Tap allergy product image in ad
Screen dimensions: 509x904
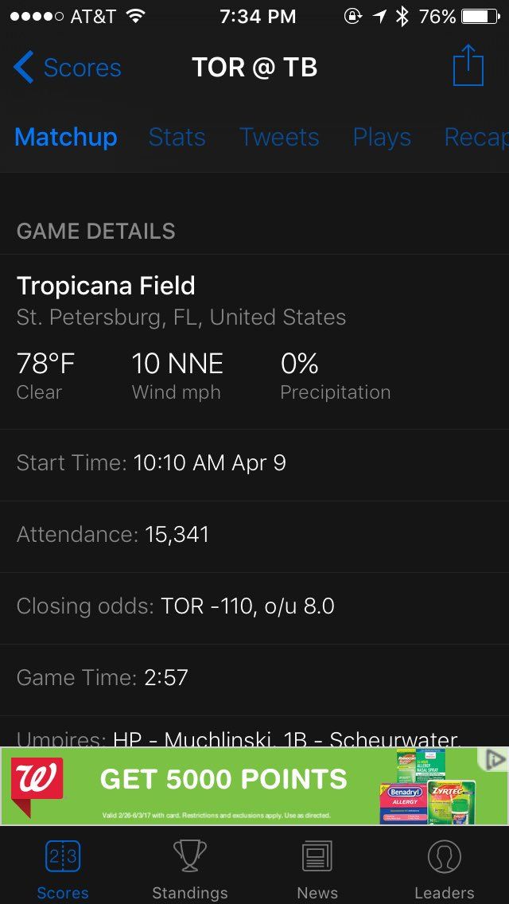click(x=428, y=786)
